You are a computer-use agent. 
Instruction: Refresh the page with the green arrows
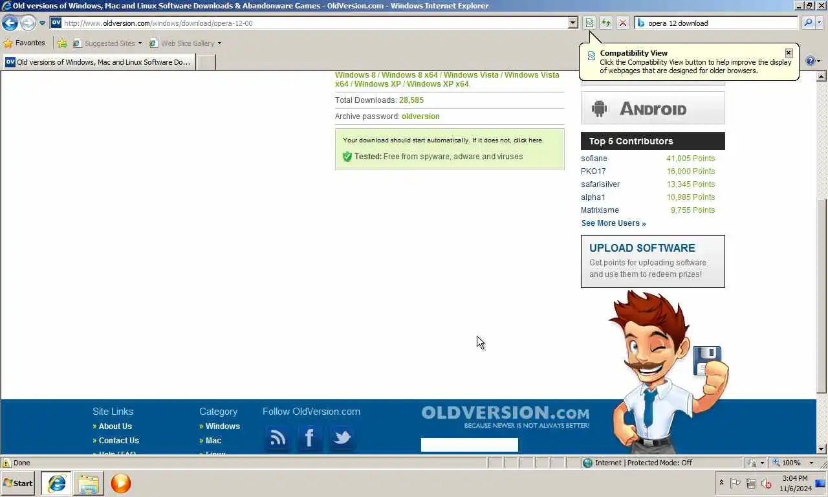click(606, 23)
